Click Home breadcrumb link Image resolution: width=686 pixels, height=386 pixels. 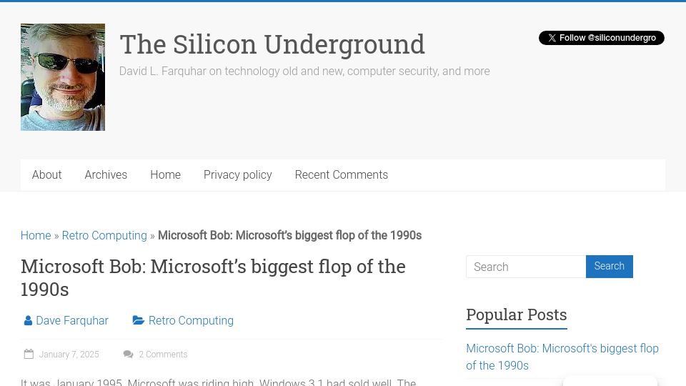[x=36, y=235]
